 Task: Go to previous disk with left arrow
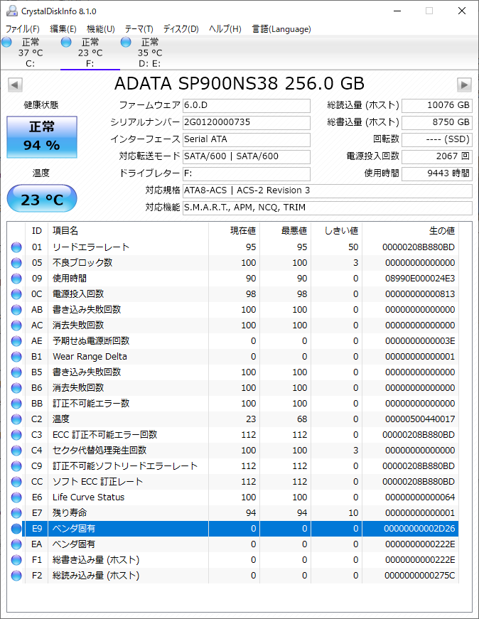[15, 85]
